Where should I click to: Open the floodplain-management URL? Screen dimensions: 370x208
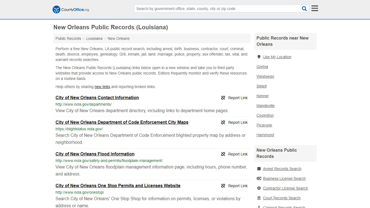[109, 161]
